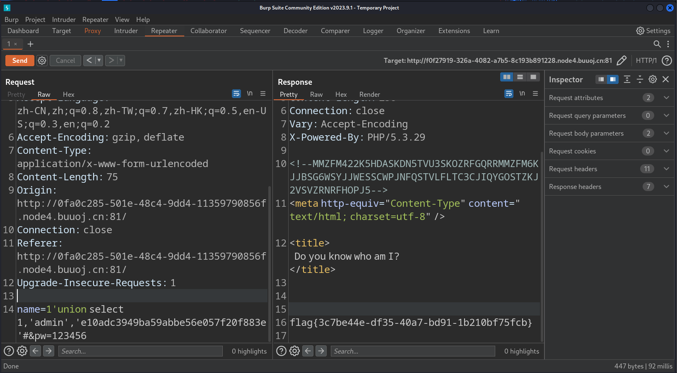Open Request panel hamburger menu
Viewport: 677px width, 373px height.
(x=263, y=93)
